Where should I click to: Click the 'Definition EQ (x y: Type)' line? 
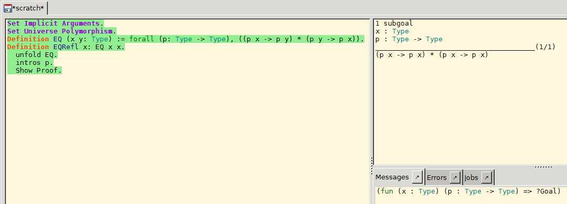click(185, 39)
